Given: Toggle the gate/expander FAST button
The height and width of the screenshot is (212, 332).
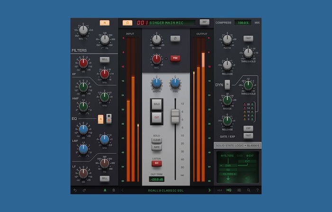Looking at the screenshot, I should click(x=248, y=135).
